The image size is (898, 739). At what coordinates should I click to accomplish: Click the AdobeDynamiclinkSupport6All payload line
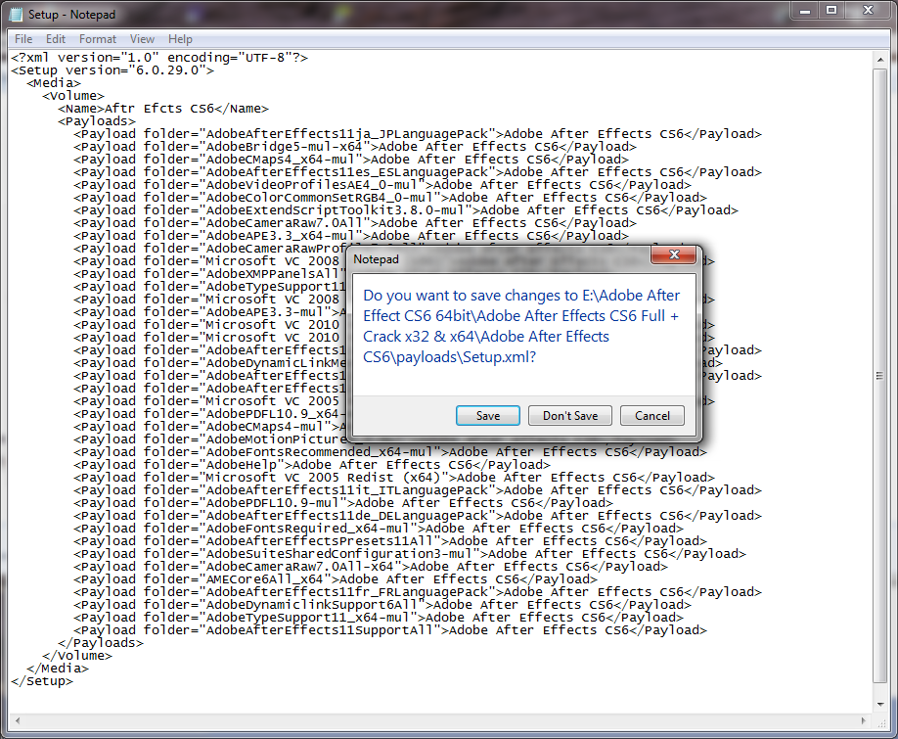pyautogui.click(x=382, y=604)
